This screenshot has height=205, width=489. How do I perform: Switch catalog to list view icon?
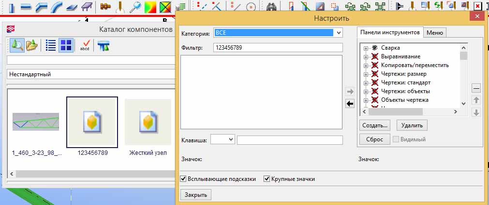coord(50,45)
